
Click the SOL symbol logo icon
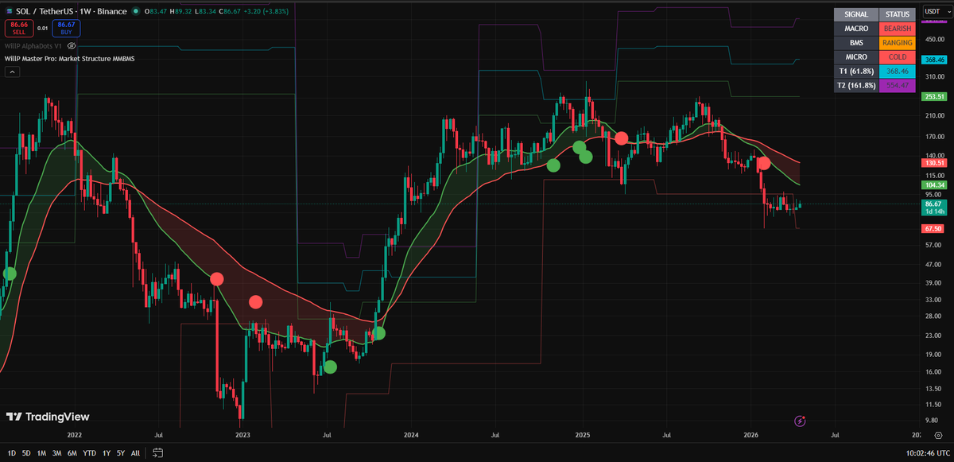tap(9, 12)
